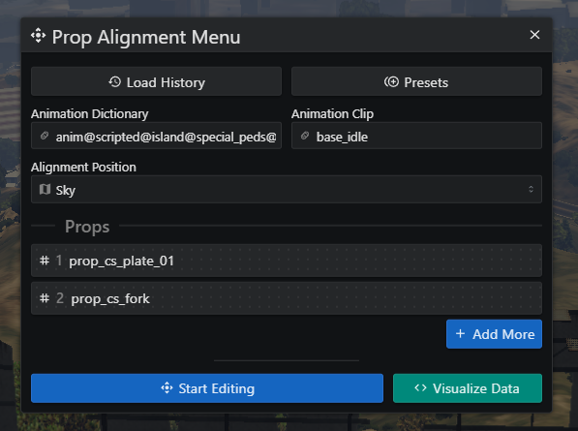Click hash icon of prop_cs_plate_01 row
The width and height of the screenshot is (578, 431).
coord(45,261)
